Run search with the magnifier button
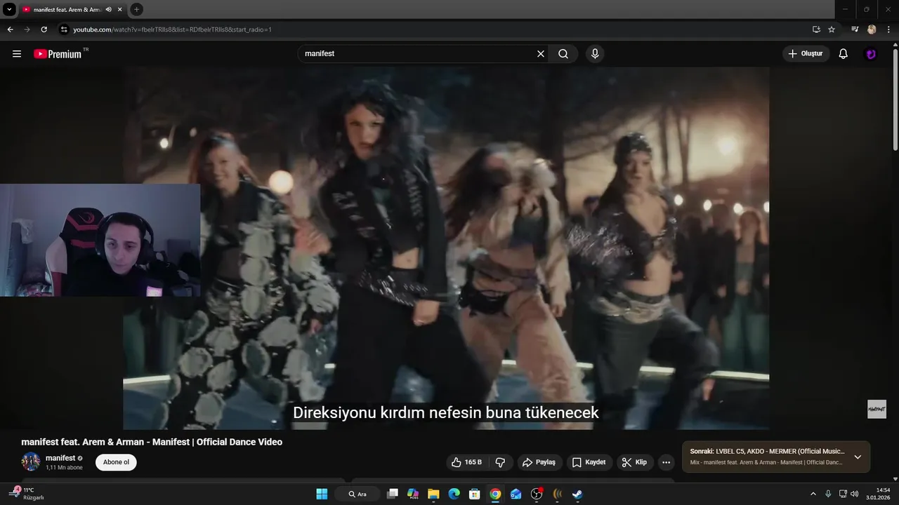The image size is (899, 505). point(563,54)
